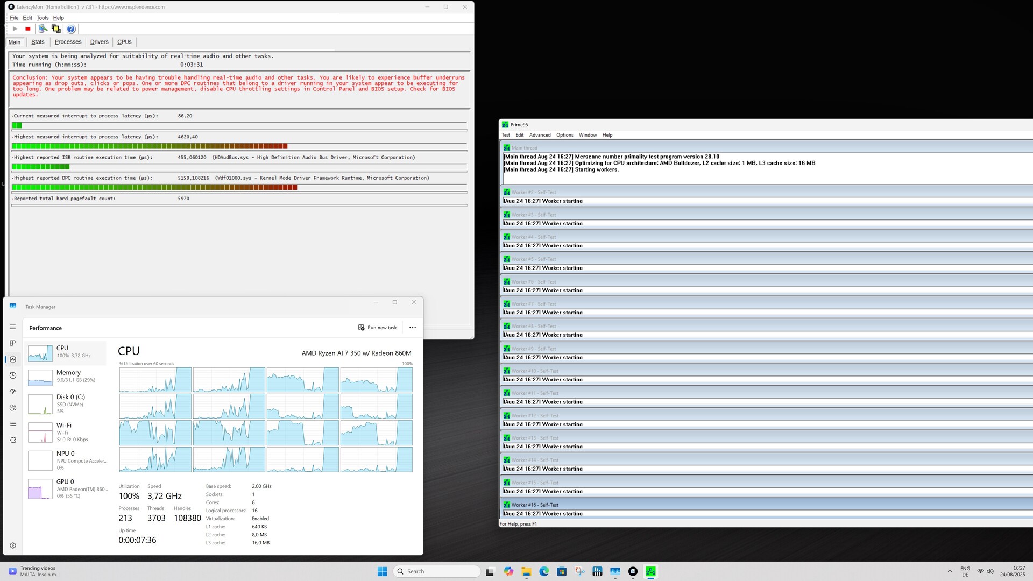Screen dimensions: 1033x581
Task: Open LatencyMon Help menu
Action: [x=59, y=18]
